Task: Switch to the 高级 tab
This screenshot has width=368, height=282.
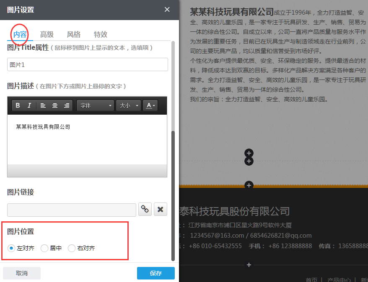Action: click(x=47, y=34)
